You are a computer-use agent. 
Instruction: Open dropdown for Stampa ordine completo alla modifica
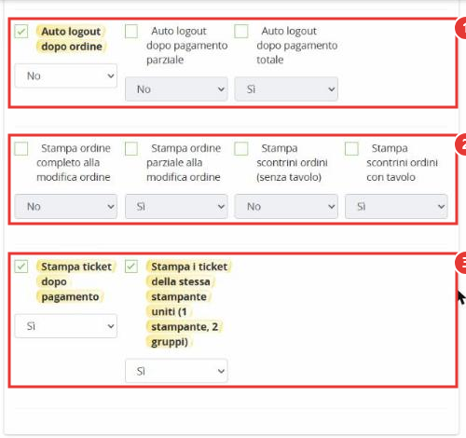(66, 207)
